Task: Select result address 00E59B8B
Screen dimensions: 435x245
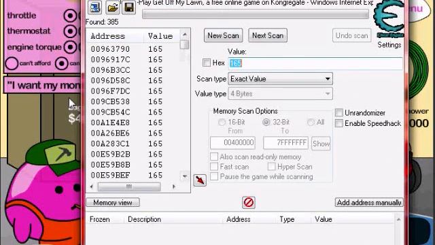Action: pos(110,165)
